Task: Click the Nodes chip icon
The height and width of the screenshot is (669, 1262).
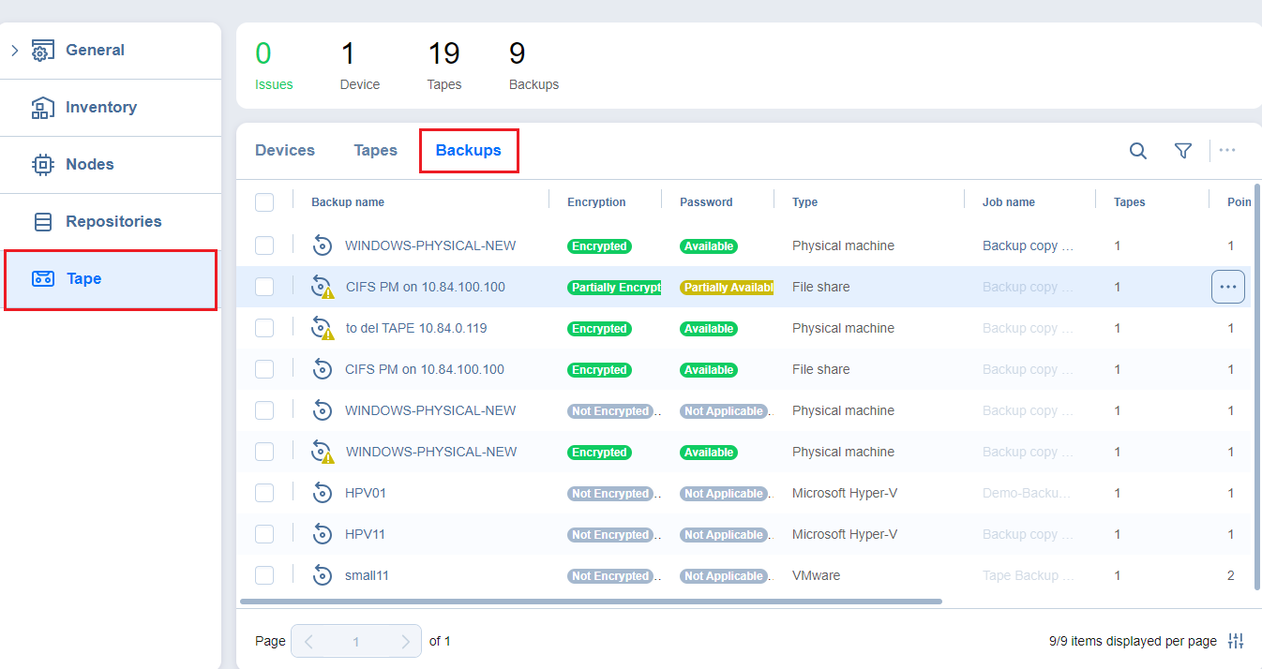Action: [x=43, y=165]
